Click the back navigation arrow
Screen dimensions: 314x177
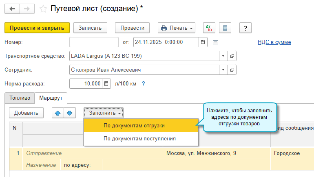12,9
